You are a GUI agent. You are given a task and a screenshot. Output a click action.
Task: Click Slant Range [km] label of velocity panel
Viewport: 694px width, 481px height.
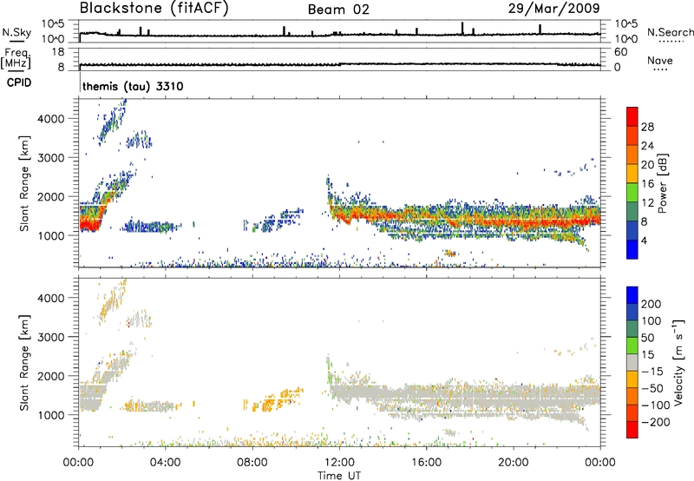[x=24, y=363]
